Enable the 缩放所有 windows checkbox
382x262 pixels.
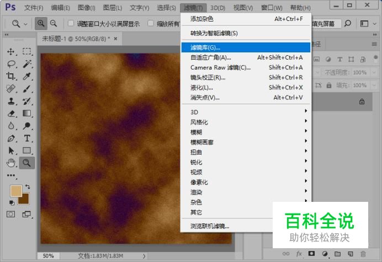[x=151, y=23]
